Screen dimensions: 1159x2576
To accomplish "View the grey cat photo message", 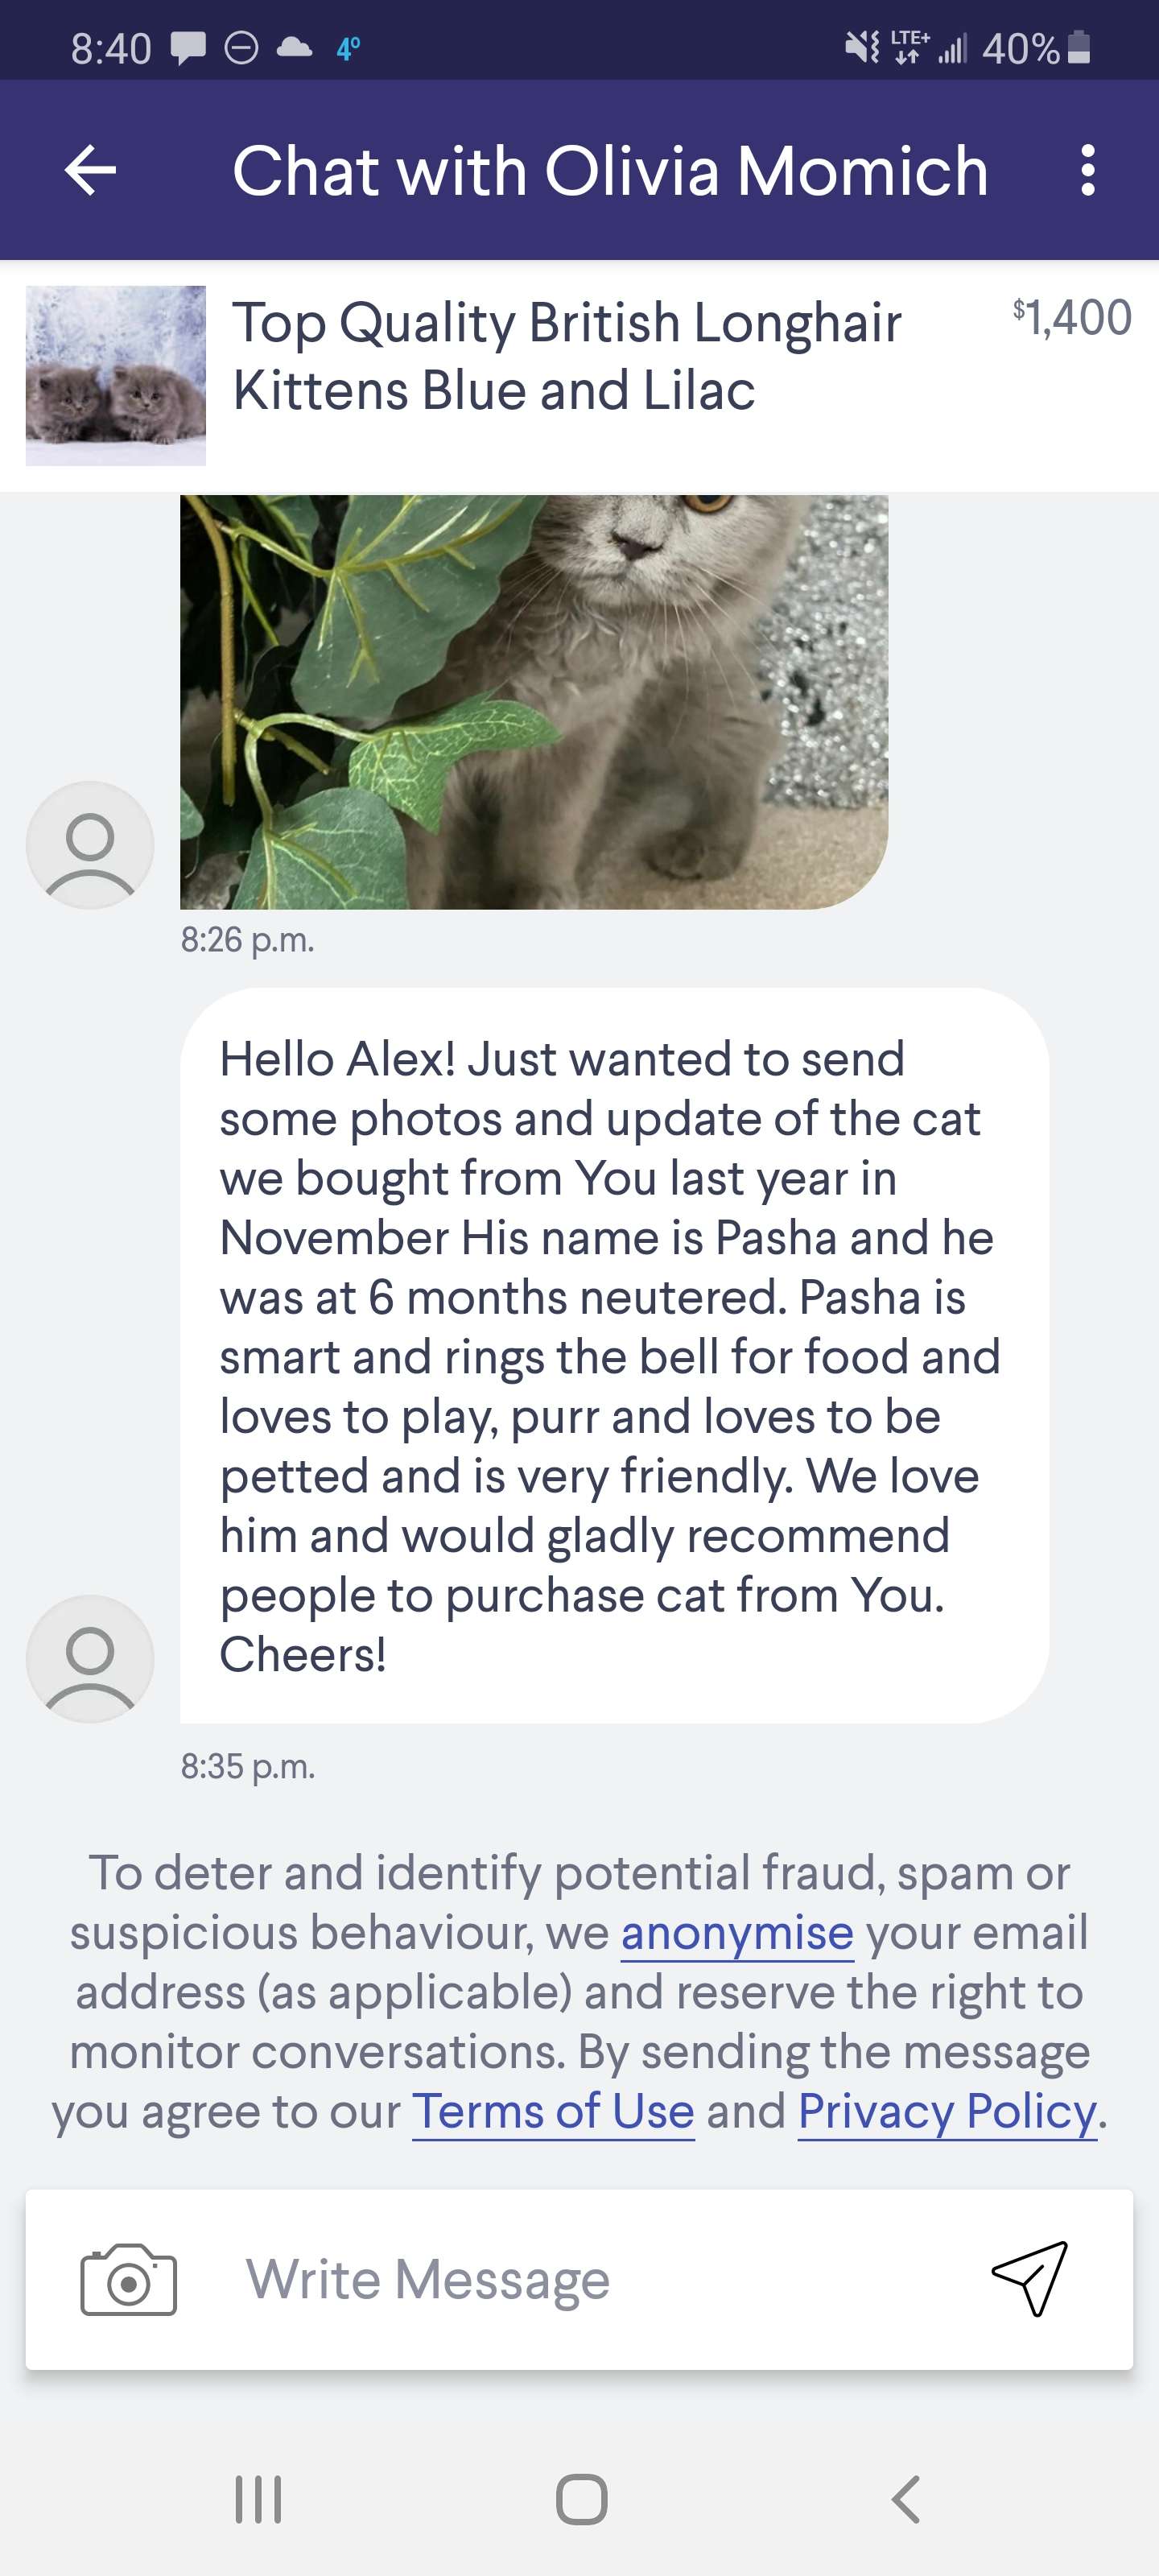I will 533,701.
